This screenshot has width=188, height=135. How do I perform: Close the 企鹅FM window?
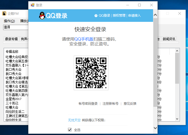pos(180,13)
